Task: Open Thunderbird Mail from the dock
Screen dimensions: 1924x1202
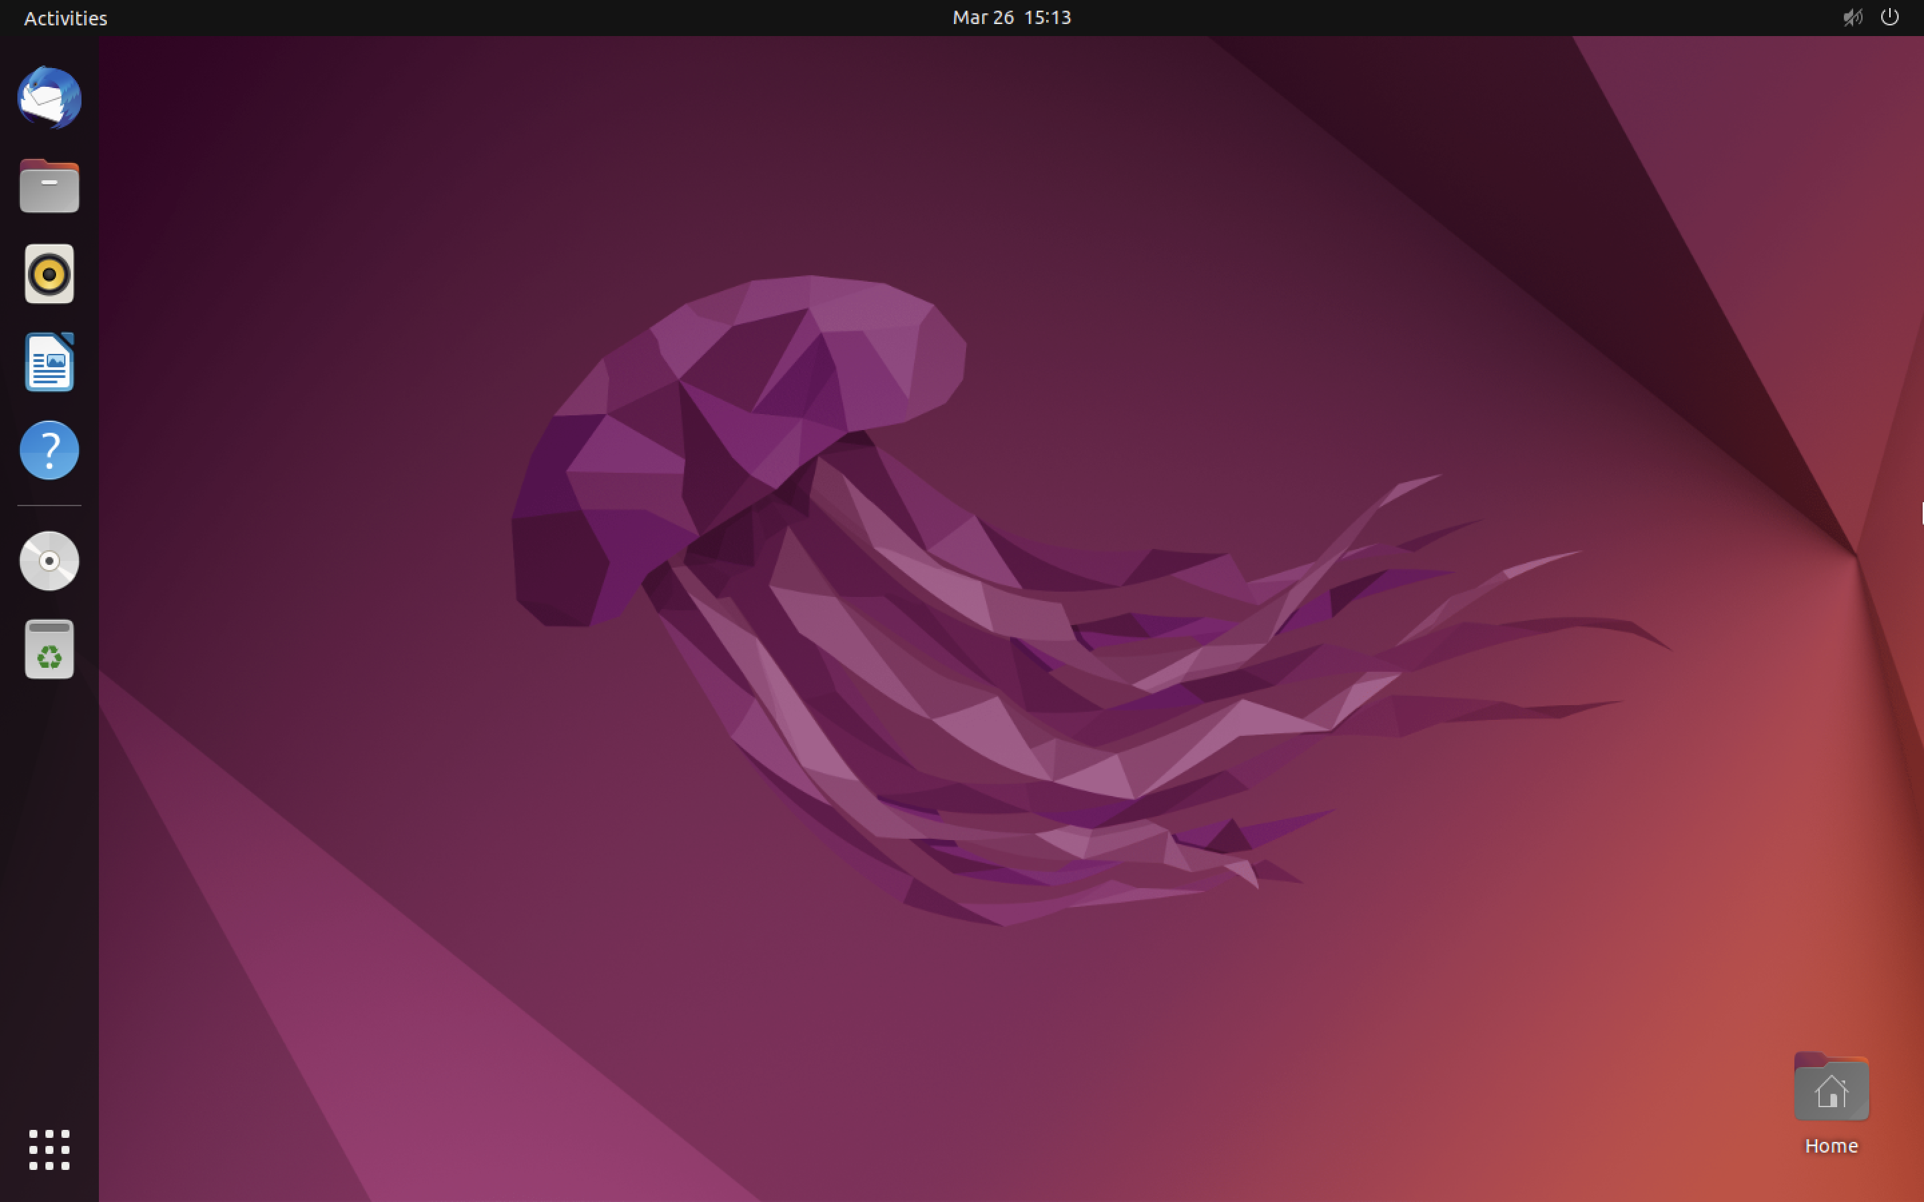Action: pyautogui.click(x=49, y=99)
